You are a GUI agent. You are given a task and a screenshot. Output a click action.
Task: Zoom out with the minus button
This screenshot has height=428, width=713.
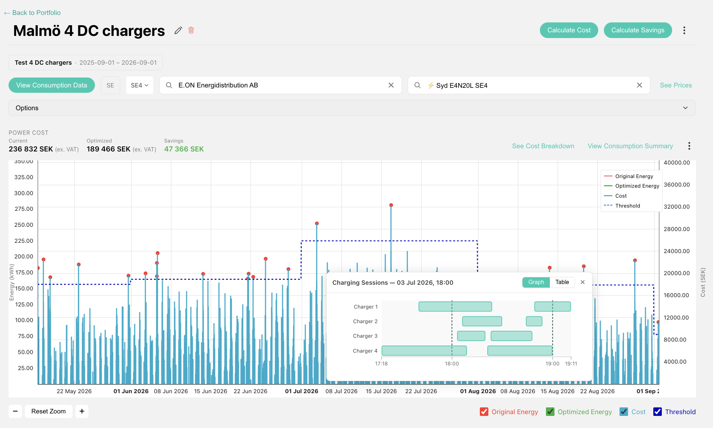click(x=15, y=411)
